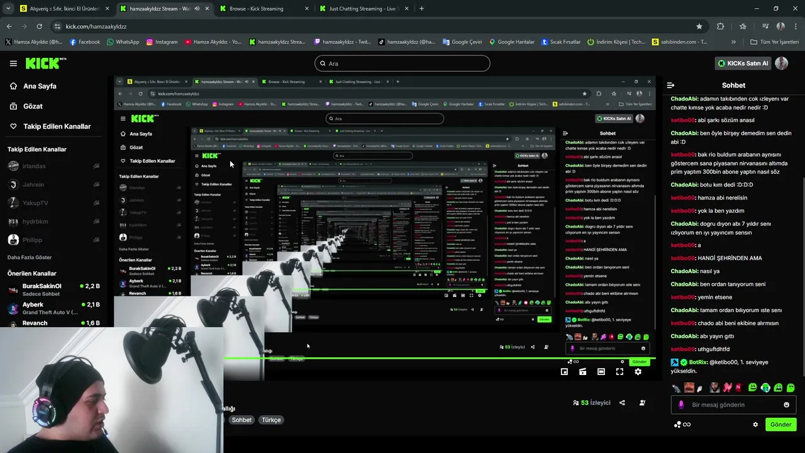Click the Bir mesaj gönderin message field
The width and height of the screenshot is (805, 453).
click(x=733, y=405)
